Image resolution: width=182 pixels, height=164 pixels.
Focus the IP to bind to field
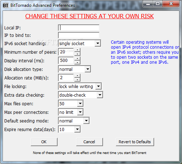click(x=79, y=35)
